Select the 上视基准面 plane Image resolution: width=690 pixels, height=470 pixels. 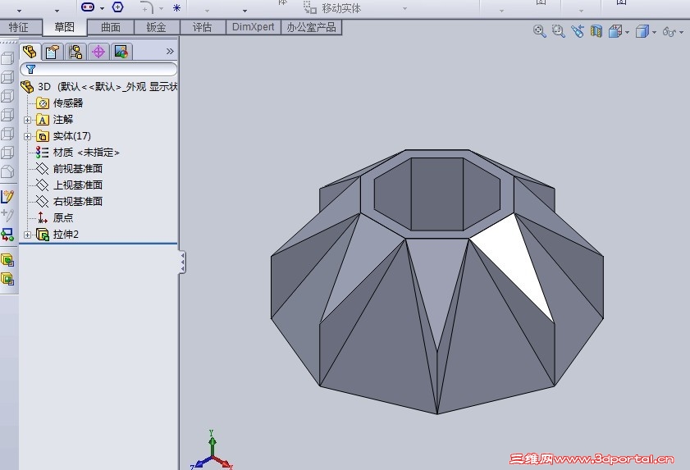point(70,185)
